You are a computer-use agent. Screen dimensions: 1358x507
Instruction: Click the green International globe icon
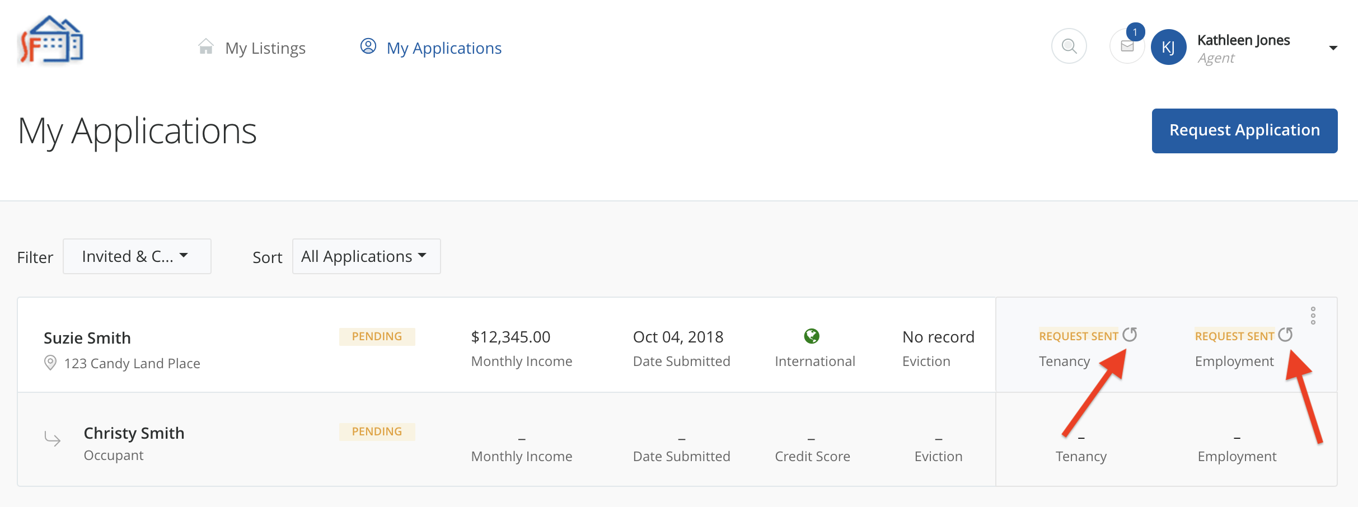812,336
